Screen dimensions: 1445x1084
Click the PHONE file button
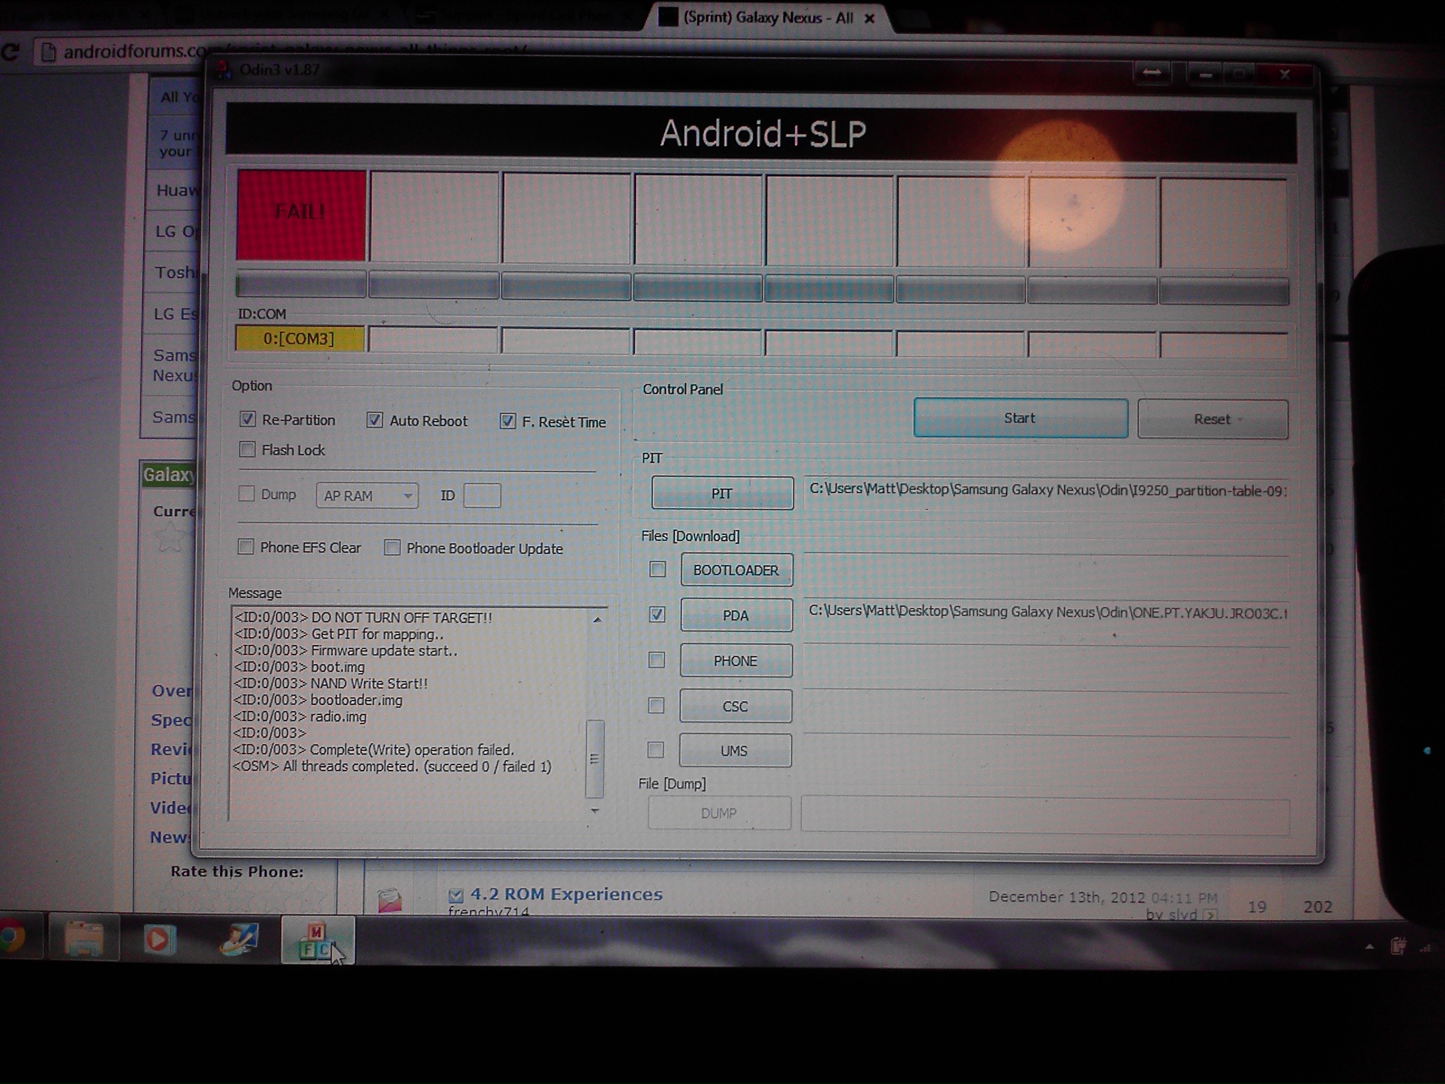point(735,661)
